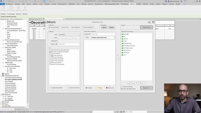Check the Door Schedule checkbox
The height and width of the screenshot is (113, 201).
[x=50, y=54]
